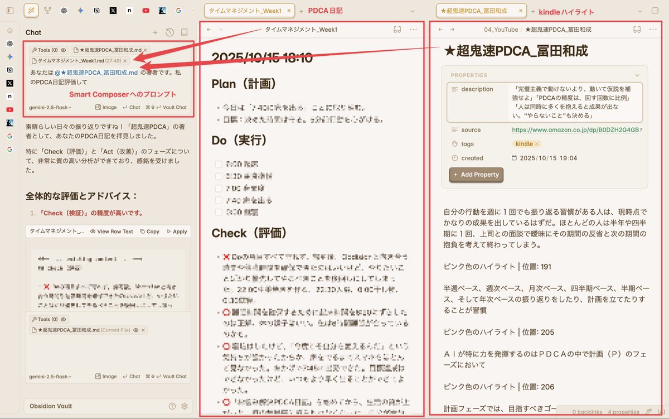
Task: Click the 04_YouTube breadcrumb folder
Action: pyautogui.click(x=501, y=30)
